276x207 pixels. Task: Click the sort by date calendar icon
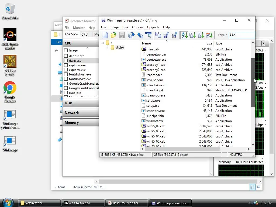tap(209, 35)
